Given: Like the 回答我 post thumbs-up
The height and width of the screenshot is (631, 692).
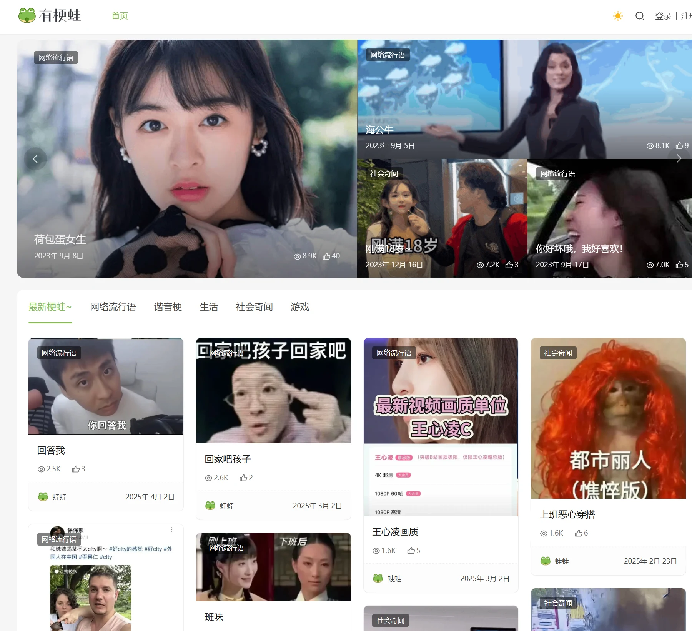Looking at the screenshot, I should [76, 469].
